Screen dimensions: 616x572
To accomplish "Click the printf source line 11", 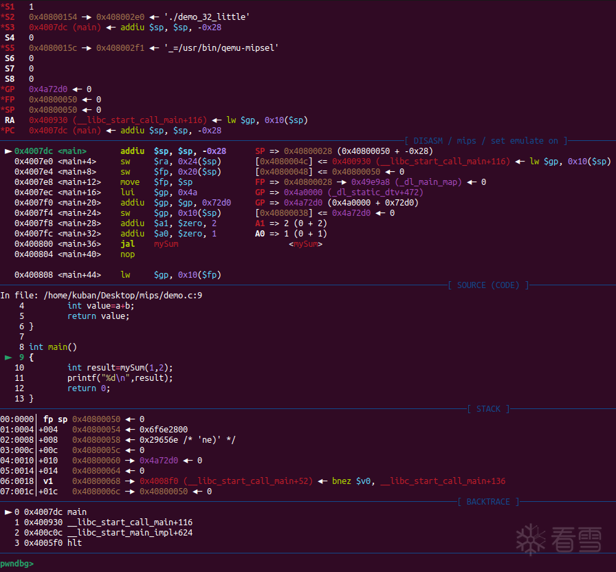I will click(x=120, y=378).
